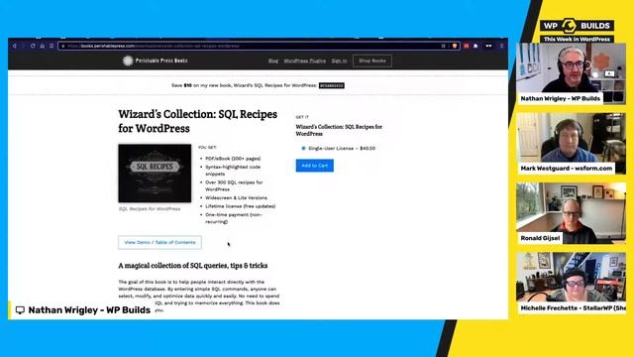Click the screen-share monitor icon beside Nathan Wrigley's name
The height and width of the screenshot is (357, 634).
pyautogui.click(x=20, y=310)
